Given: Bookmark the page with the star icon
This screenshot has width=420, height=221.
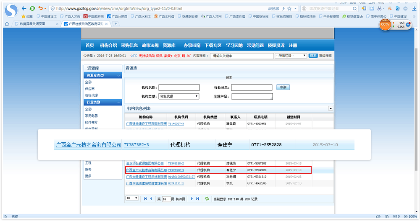Looking at the screenshot, I should (x=289, y=8).
